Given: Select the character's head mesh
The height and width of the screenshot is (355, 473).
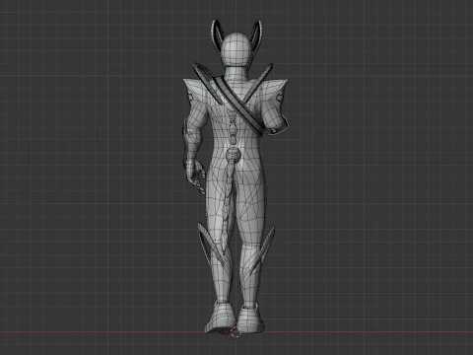Looking at the screenshot, I should (x=236, y=49).
